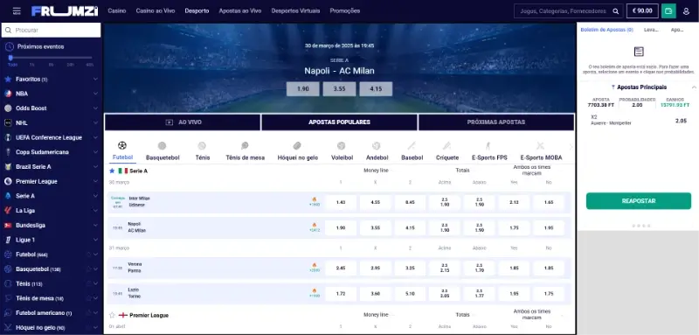699x335 pixels.
Task: Adjust the Próximos eventos time slider
Action: tap(10, 58)
